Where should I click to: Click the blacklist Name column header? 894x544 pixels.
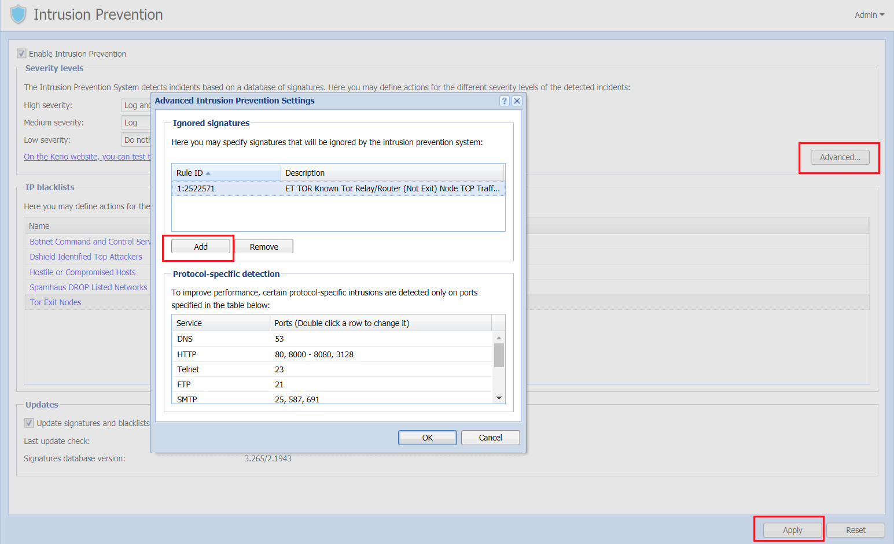[x=87, y=226]
